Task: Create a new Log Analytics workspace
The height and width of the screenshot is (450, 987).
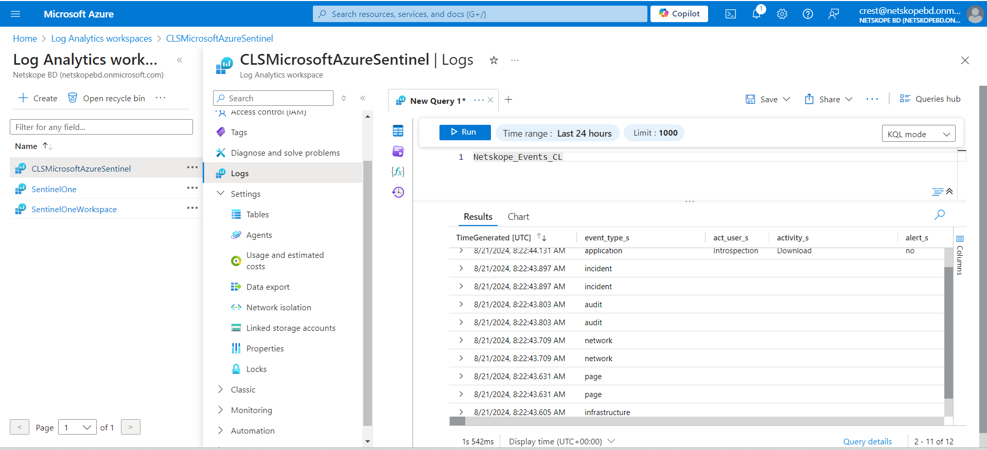Action: point(38,98)
